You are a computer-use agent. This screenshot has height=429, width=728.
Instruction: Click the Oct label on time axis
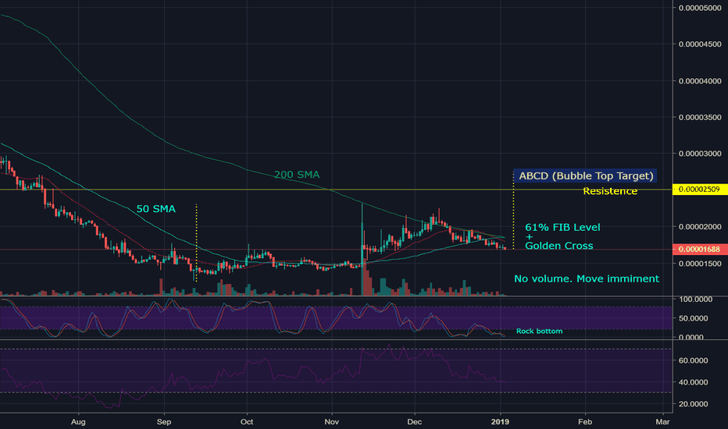[247, 421]
